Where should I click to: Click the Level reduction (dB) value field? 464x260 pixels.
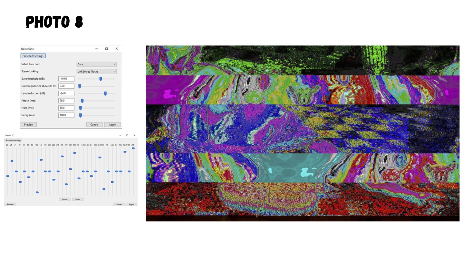click(66, 94)
